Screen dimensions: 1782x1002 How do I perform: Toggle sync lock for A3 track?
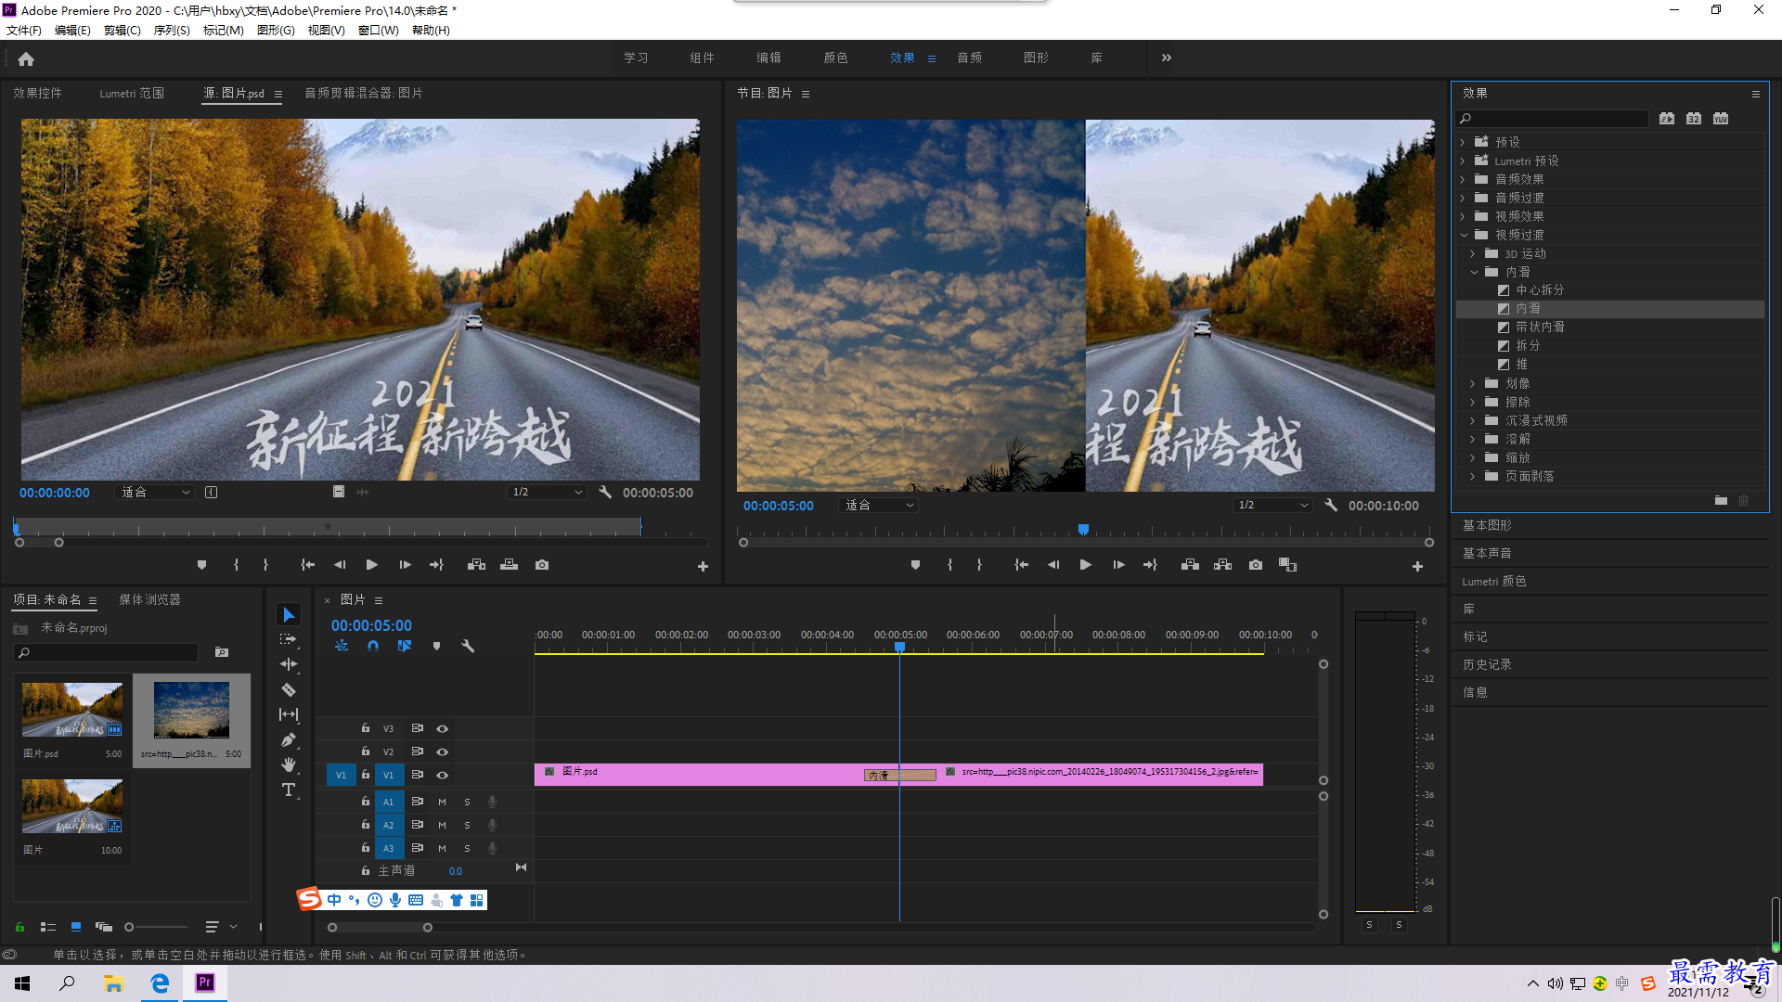[x=417, y=848]
